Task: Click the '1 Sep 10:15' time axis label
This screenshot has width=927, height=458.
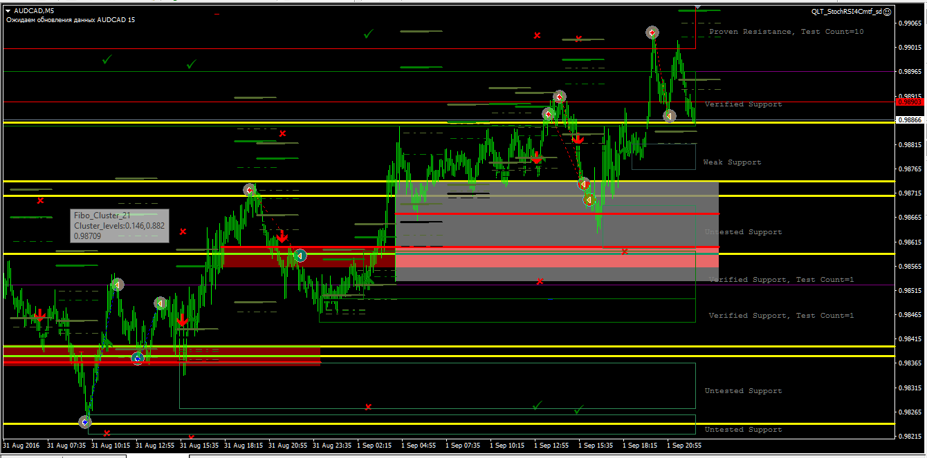Action: pyautogui.click(x=508, y=446)
